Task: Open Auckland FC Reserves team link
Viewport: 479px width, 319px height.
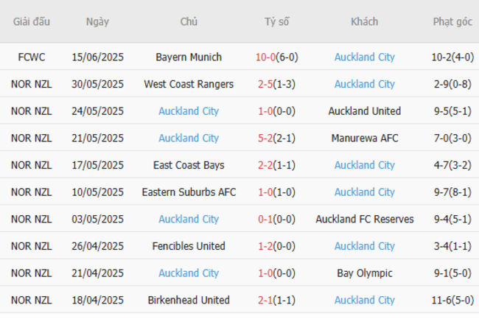Action: [x=364, y=219]
